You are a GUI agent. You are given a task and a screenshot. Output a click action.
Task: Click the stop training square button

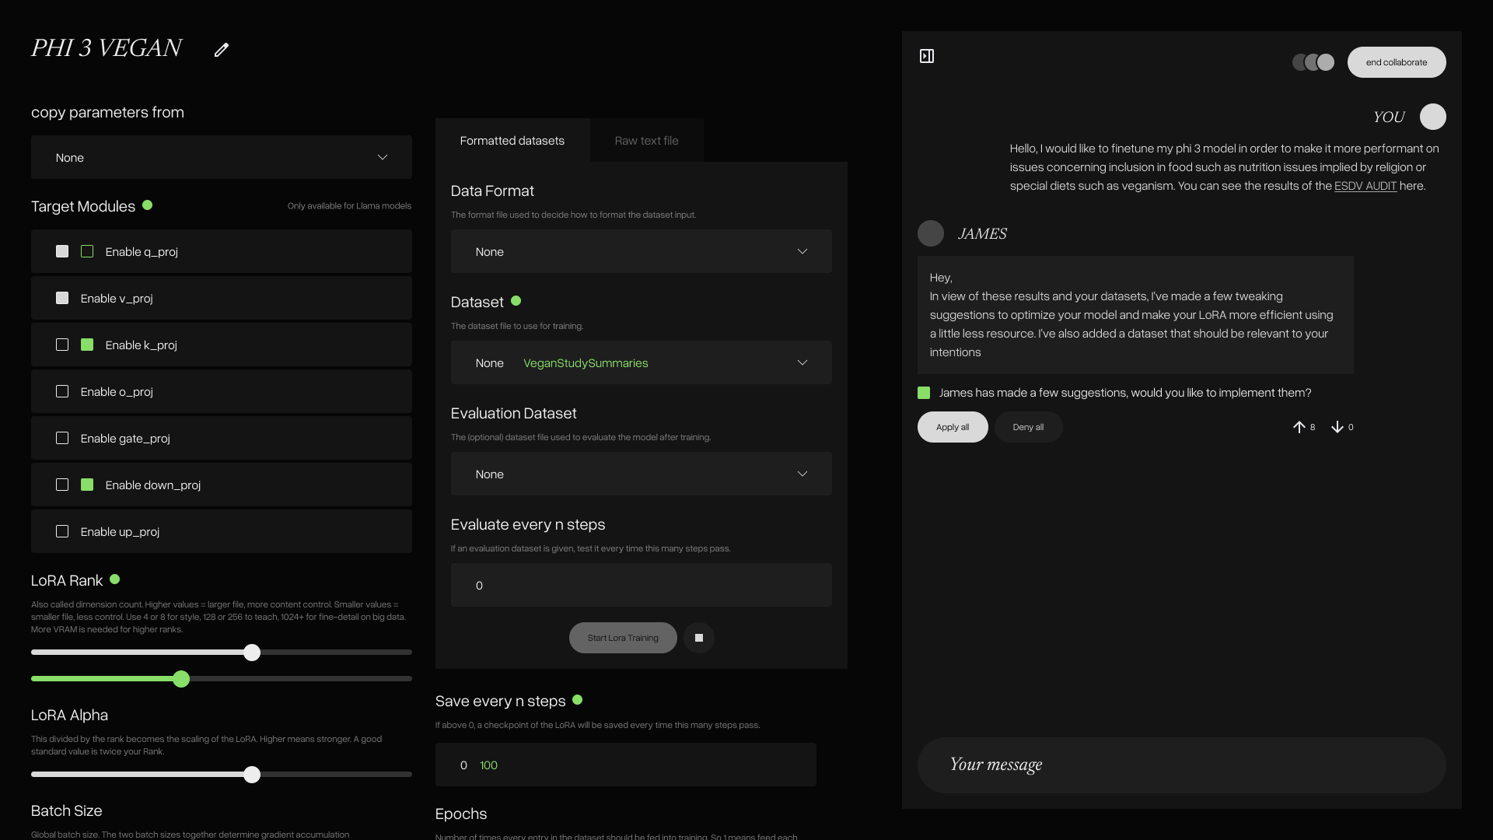[x=699, y=638]
